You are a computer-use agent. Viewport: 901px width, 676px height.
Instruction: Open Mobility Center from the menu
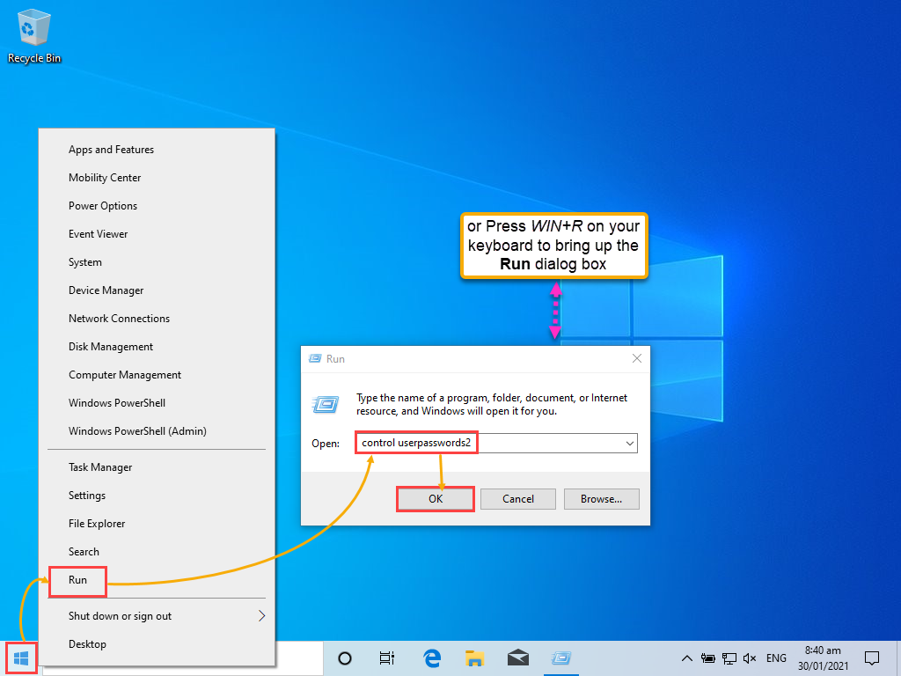coord(157,178)
